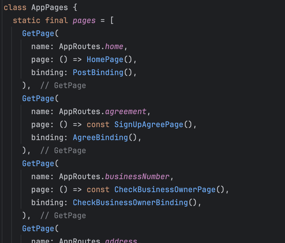Click 'binding' parameter before PostBinding
The width and height of the screenshot is (285, 243).
pos(47,73)
